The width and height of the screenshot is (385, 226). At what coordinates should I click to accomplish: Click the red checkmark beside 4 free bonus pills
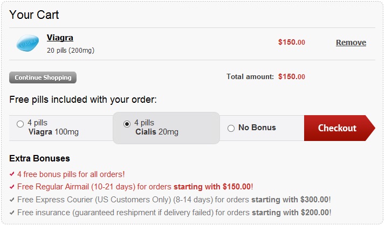pyautogui.click(x=12, y=174)
